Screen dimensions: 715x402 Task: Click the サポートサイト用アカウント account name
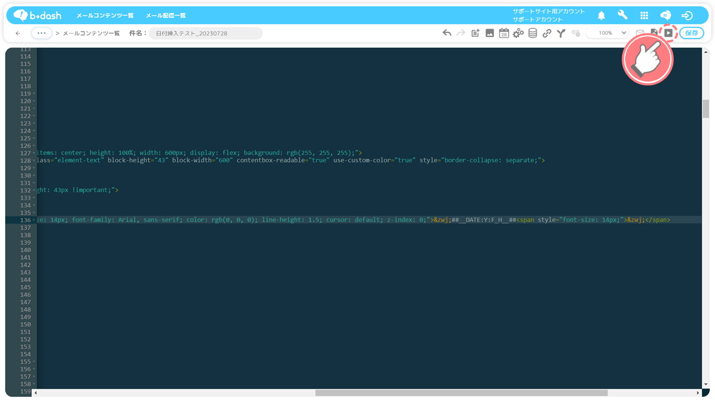(549, 11)
